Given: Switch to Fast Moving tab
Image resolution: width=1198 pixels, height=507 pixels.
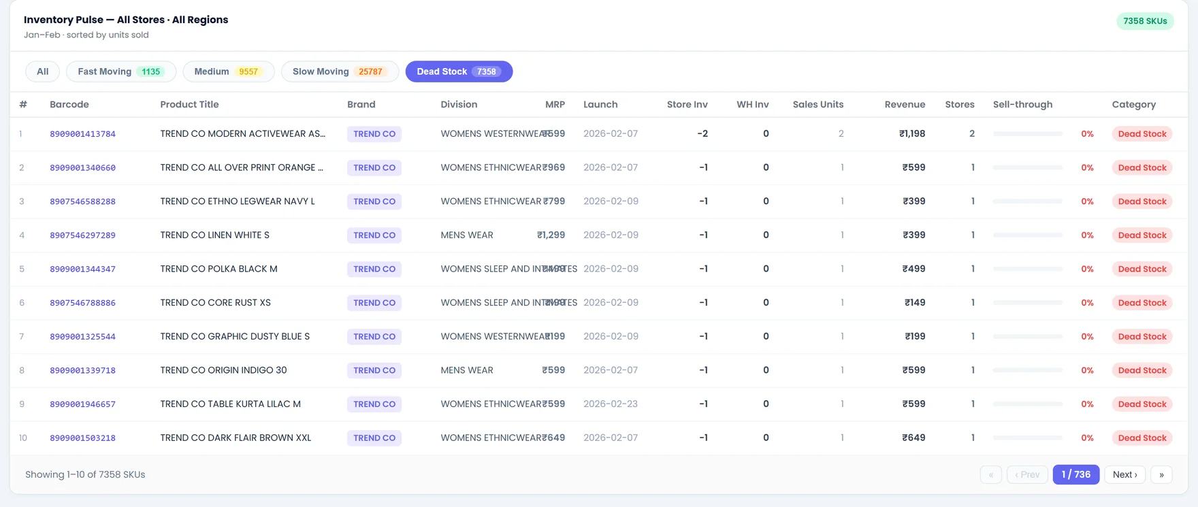Looking at the screenshot, I should coord(121,71).
